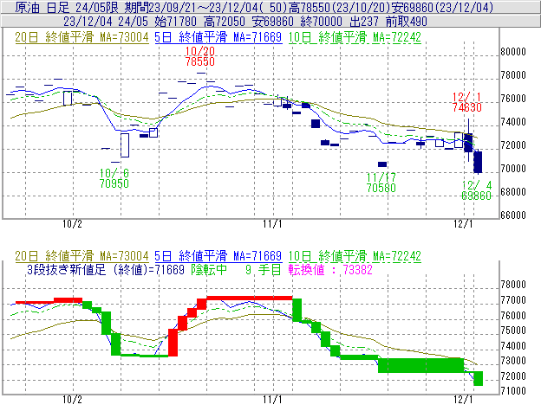The height and width of the screenshot is (411, 541).
Task: Click 20日 終値平滑 MA=73004 legend in upper chart
Action: 81,37
